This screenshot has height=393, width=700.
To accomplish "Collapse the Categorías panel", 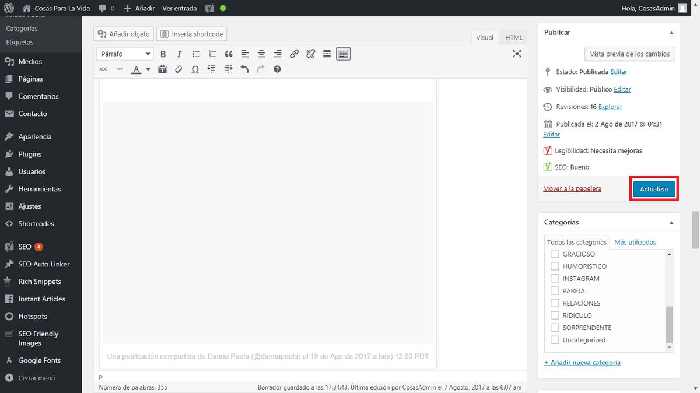I will (671, 223).
